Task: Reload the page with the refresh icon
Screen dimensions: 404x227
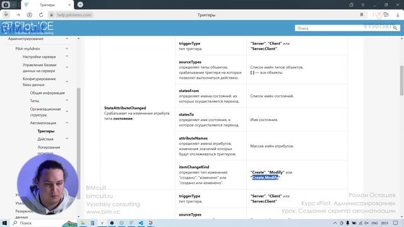Action: [x=41, y=15]
